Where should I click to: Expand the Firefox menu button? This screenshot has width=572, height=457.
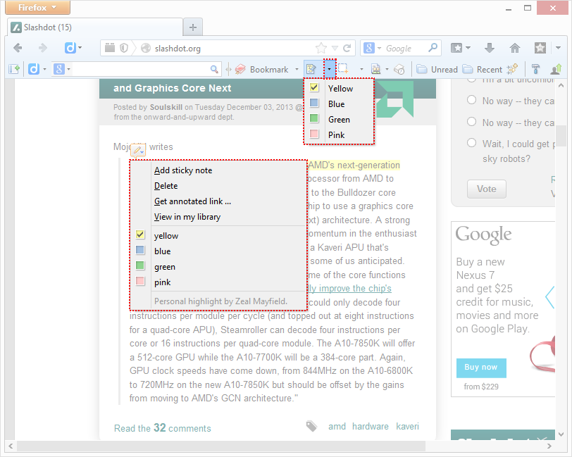pos(38,7)
